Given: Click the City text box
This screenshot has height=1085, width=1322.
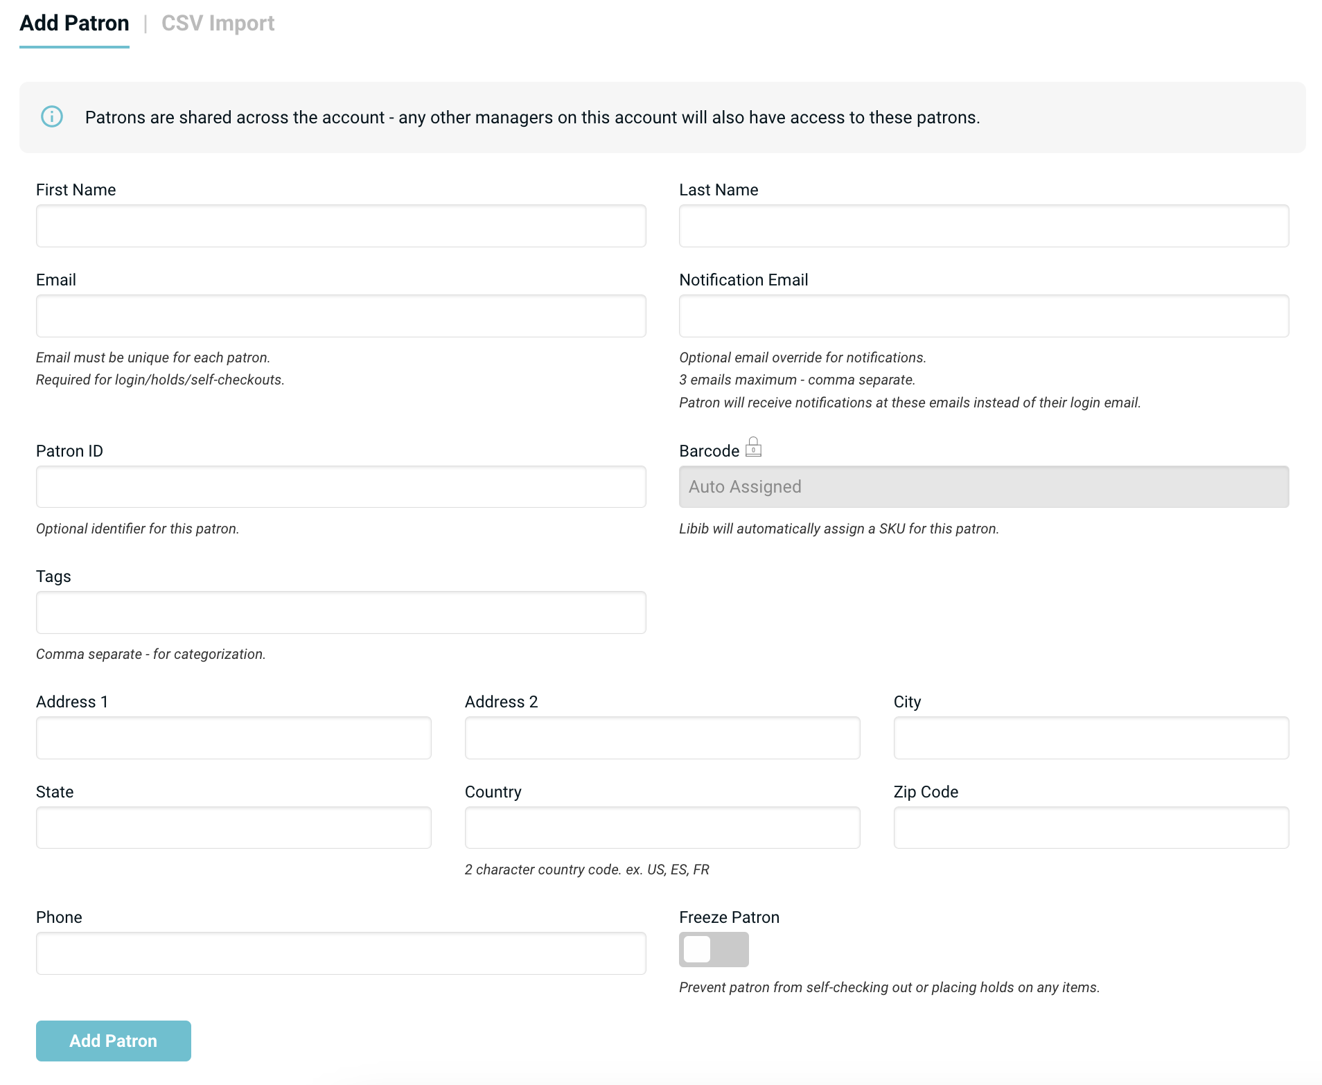Looking at the screenshot, I should pos(1091,738).
